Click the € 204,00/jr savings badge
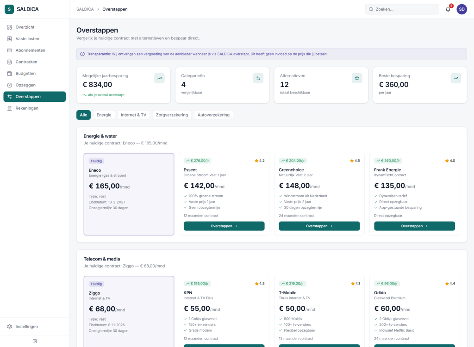 point(293,161)
